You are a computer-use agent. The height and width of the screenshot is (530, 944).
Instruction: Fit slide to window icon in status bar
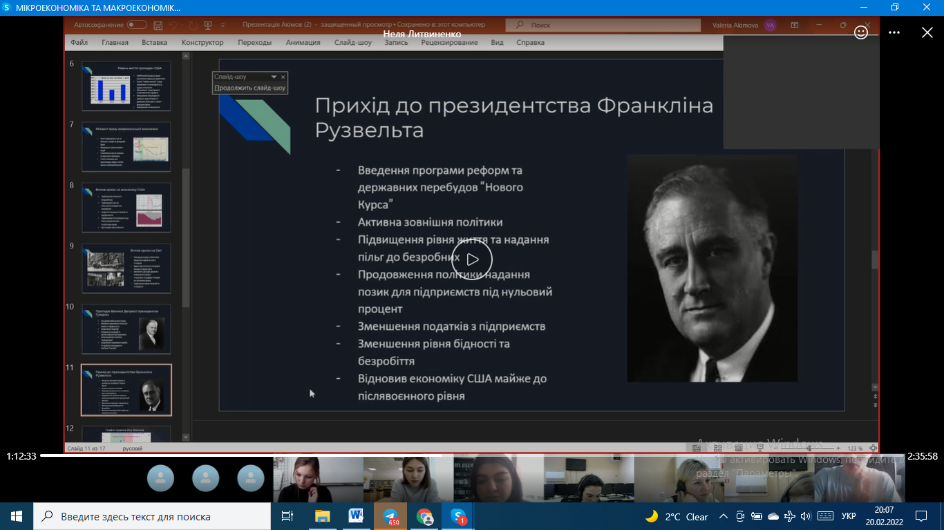point(873,448)
